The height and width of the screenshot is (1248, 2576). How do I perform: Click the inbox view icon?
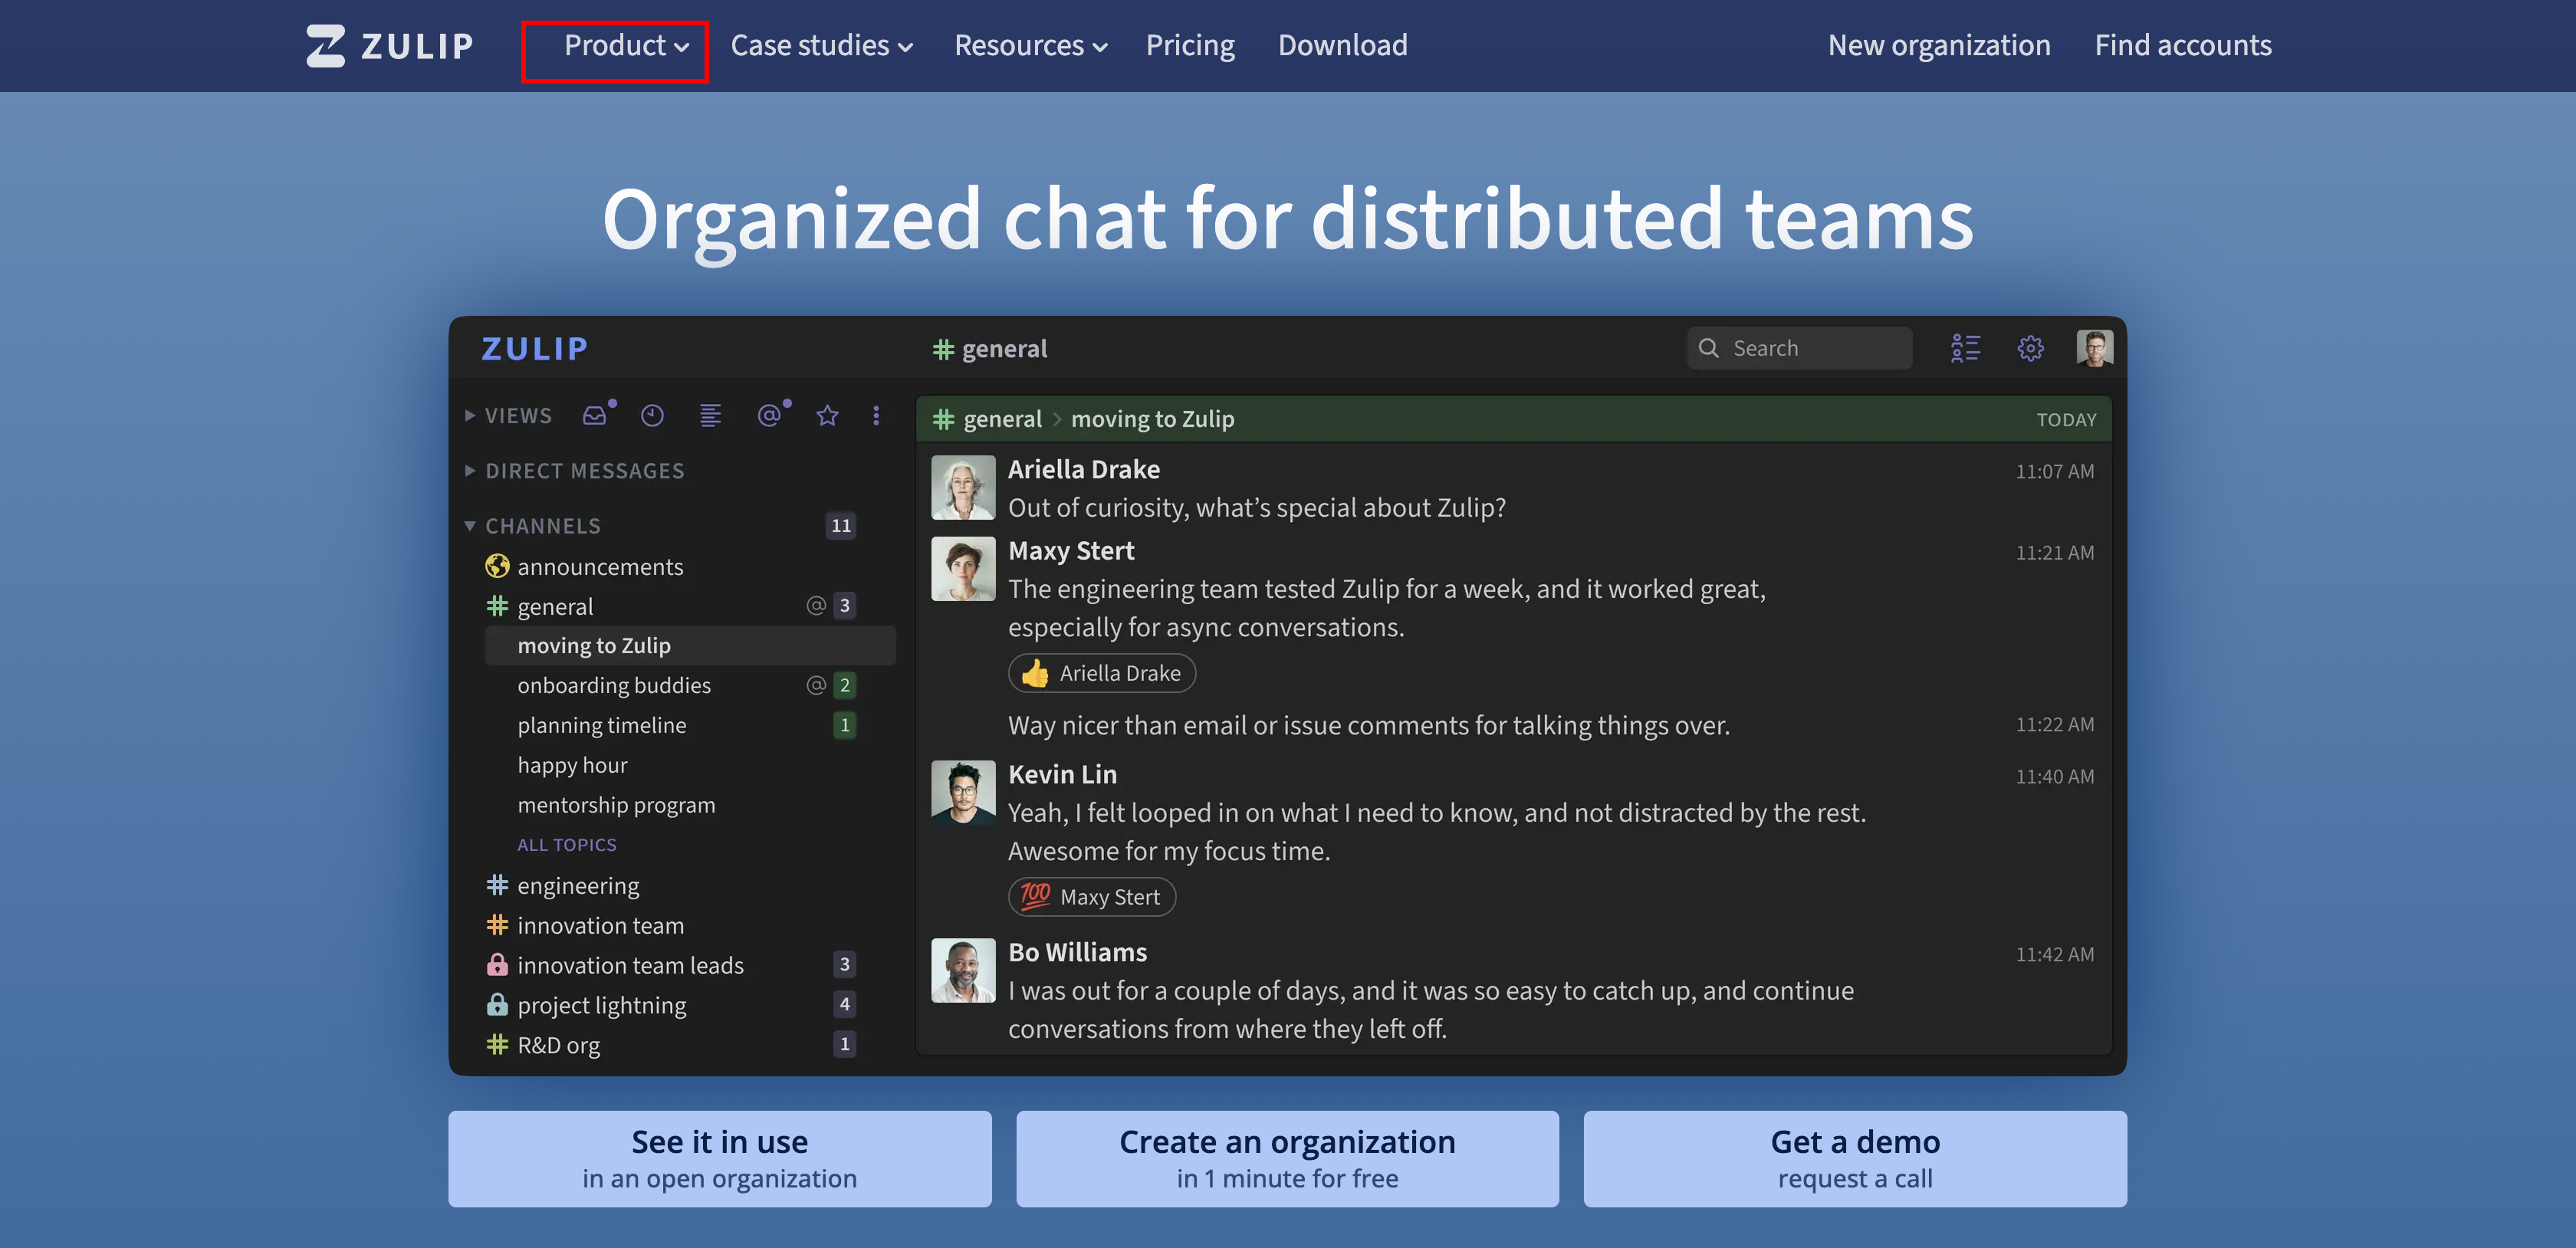click(595, 416)
